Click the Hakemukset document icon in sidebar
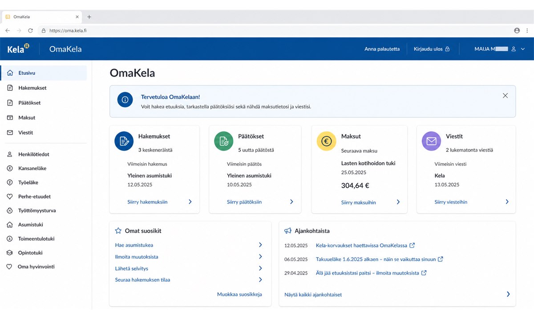 (x=10, y=88)
